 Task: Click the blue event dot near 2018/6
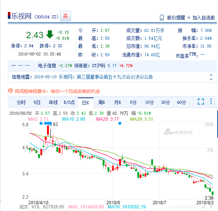[x=120, y=123]
